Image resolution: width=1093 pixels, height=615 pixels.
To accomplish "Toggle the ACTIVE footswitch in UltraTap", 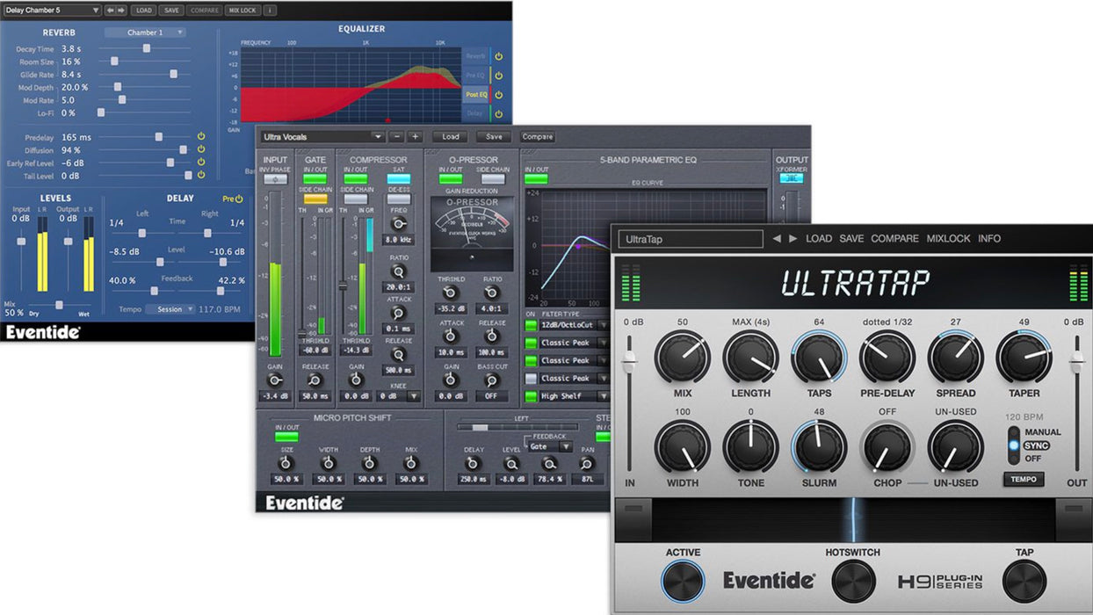I will click(683, 581).
